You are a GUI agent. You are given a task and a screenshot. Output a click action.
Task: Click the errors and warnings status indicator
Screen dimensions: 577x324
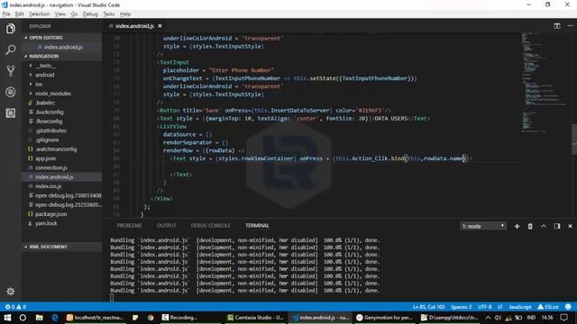(15, 307)
